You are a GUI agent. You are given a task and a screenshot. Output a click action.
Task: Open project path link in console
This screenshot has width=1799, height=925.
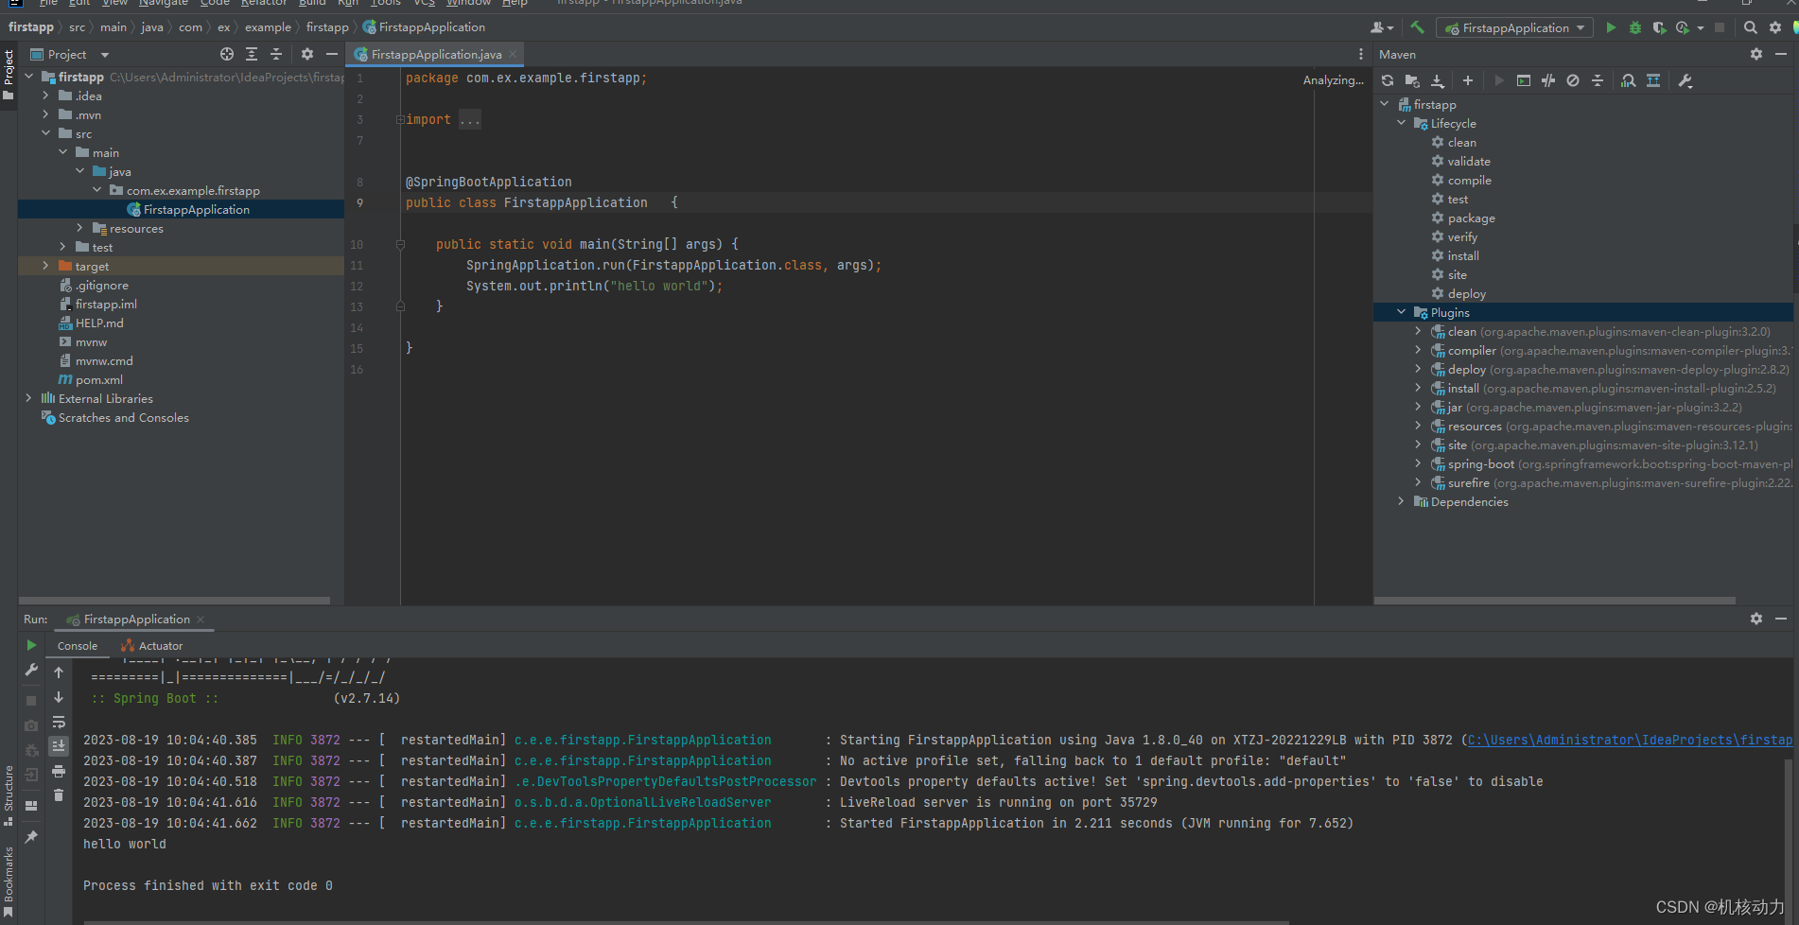(x=1630, y=740)
